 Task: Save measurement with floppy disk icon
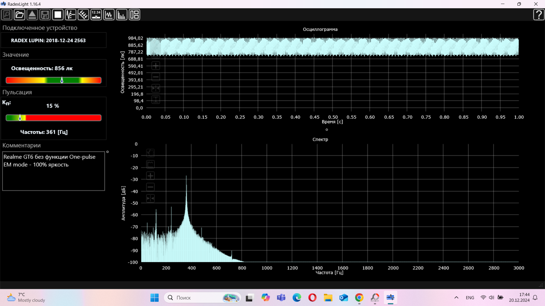[45, 15]
